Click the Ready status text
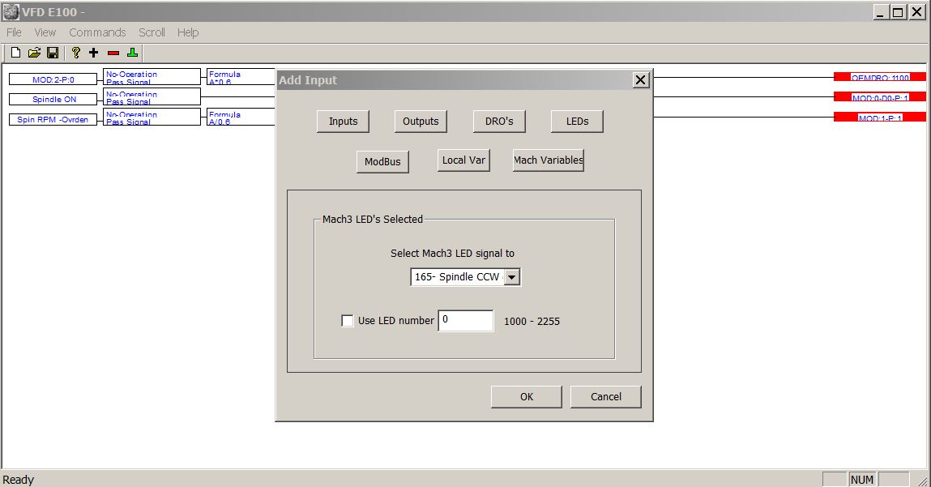Viewport: 931px width, 487px height. point(19,479)
